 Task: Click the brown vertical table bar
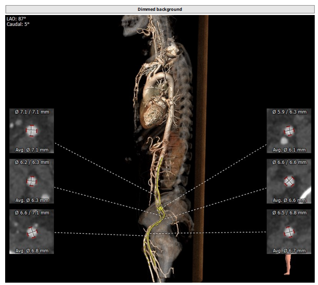203,141
